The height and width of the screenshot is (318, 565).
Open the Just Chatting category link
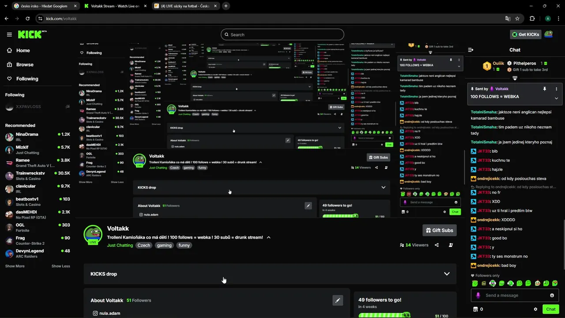[120, 246]
